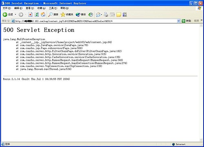Viewport: 204px width, 147px height.
Task: Close the Internet Explorer window
Action: [201, 3]
